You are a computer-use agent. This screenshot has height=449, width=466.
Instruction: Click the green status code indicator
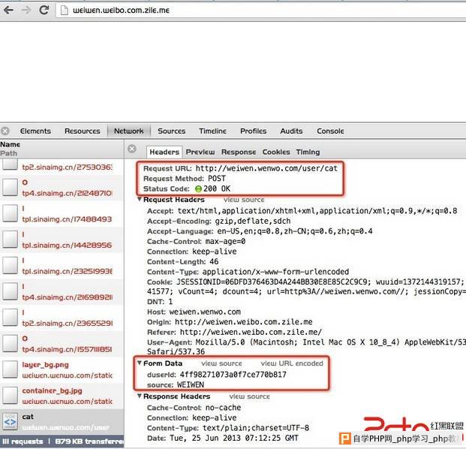(x=198, y=188)
